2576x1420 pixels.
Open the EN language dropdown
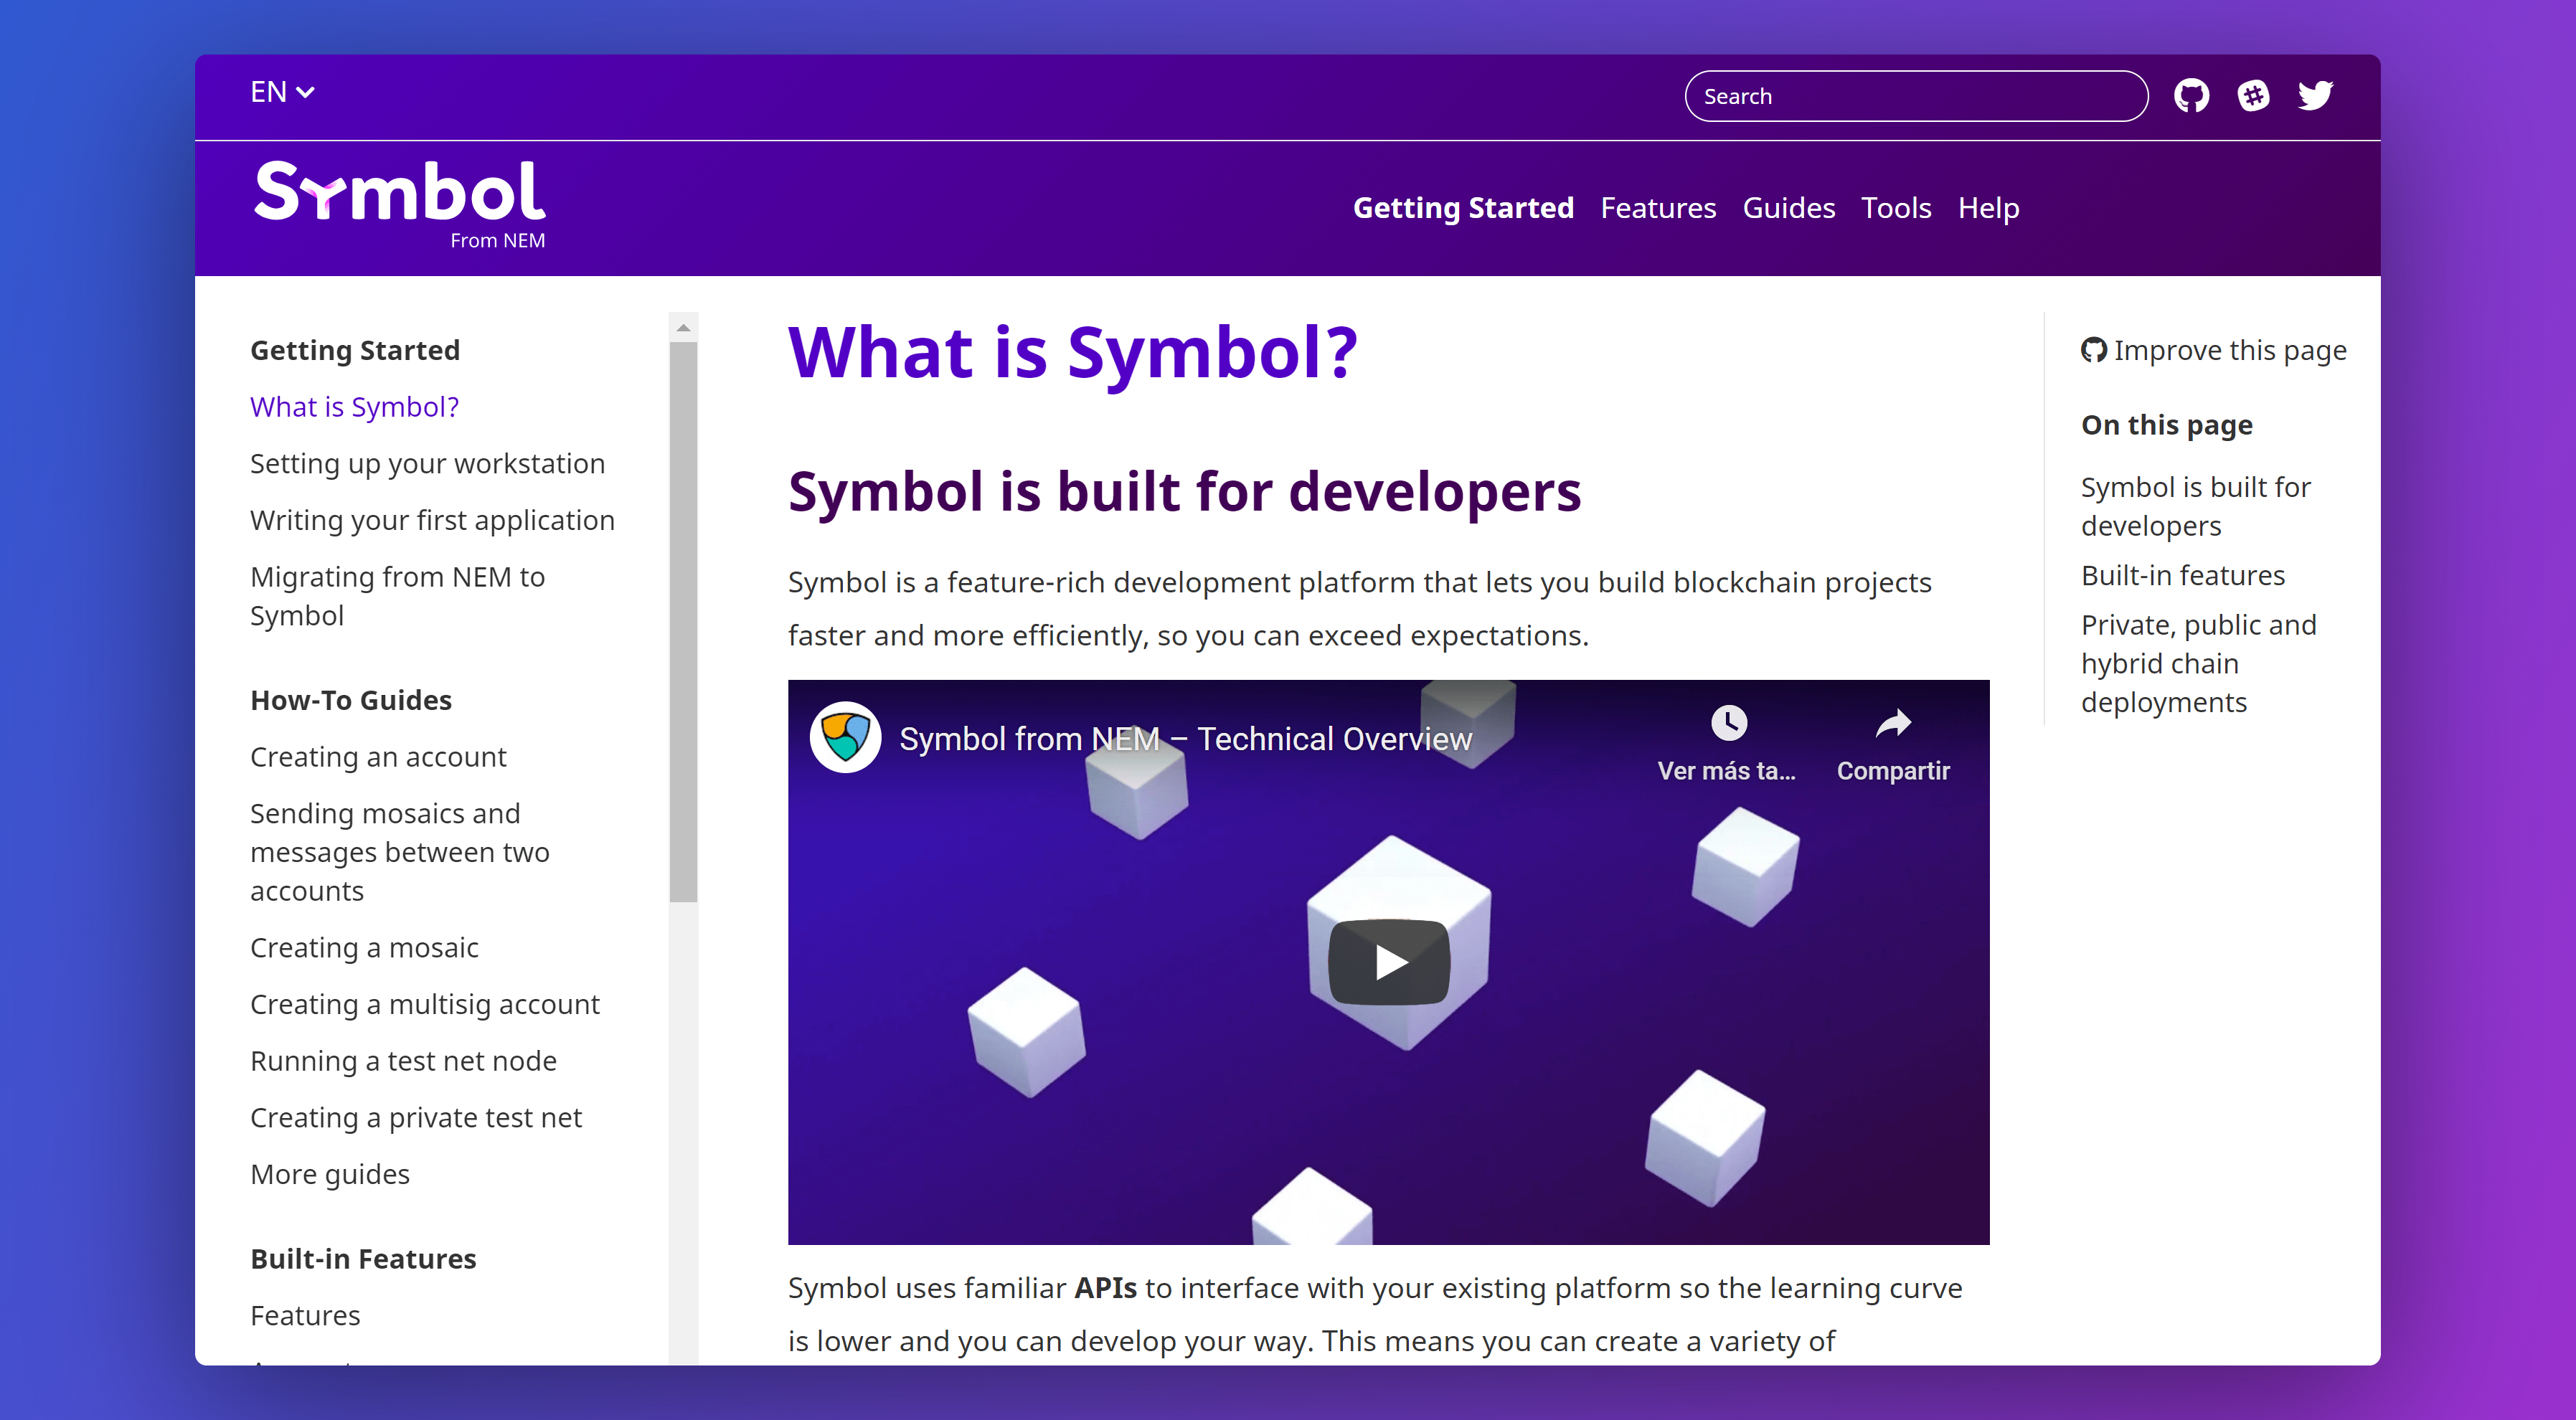click(282, 93)
